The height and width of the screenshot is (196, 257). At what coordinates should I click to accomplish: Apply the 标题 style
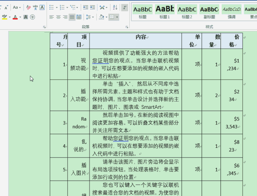tap(143, 12)
